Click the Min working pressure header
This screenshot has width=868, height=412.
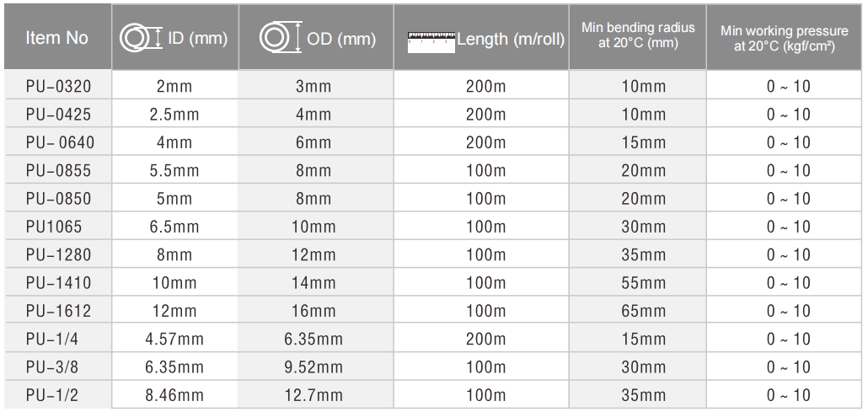tap(785, 38)
